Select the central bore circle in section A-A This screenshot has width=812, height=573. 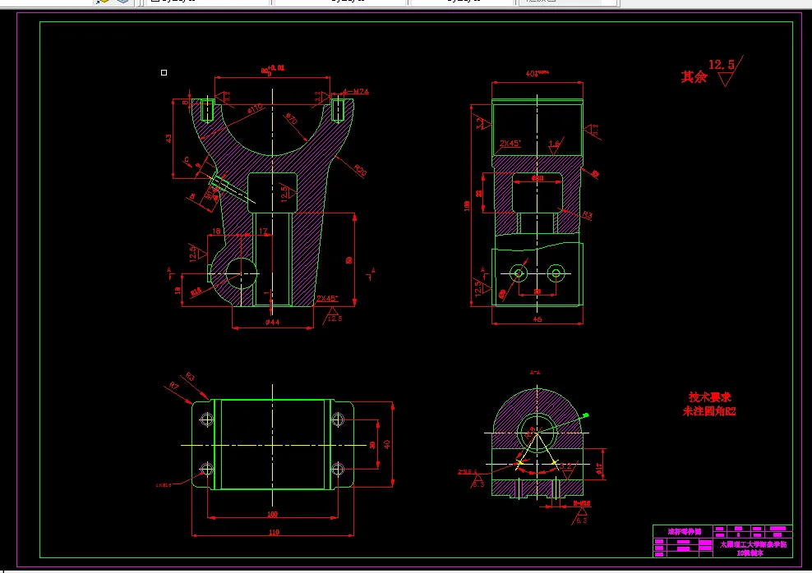[x=537, y=432]
